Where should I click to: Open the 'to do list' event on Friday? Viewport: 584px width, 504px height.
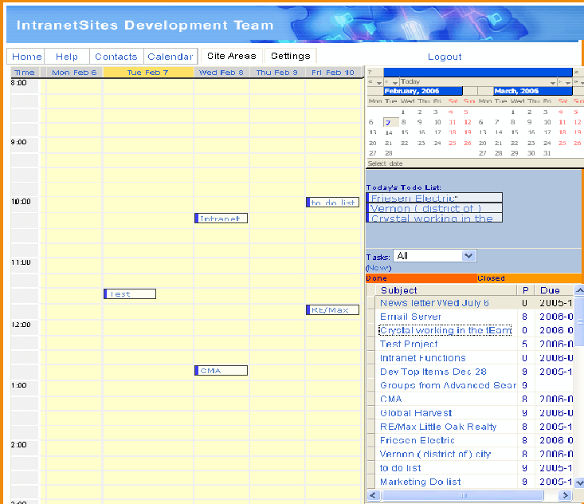coord(332,202)
